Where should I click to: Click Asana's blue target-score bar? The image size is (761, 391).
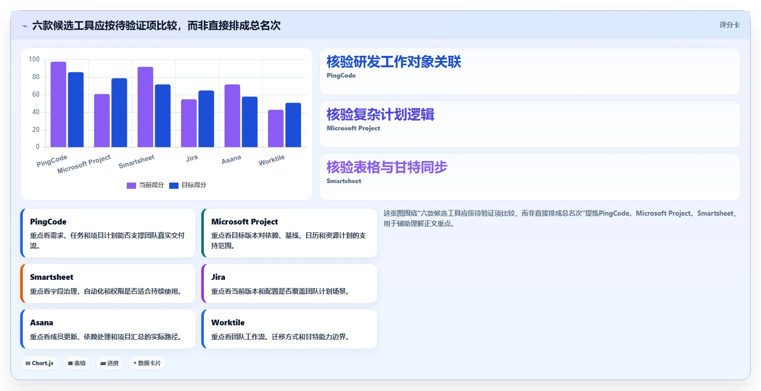(249, 122)
